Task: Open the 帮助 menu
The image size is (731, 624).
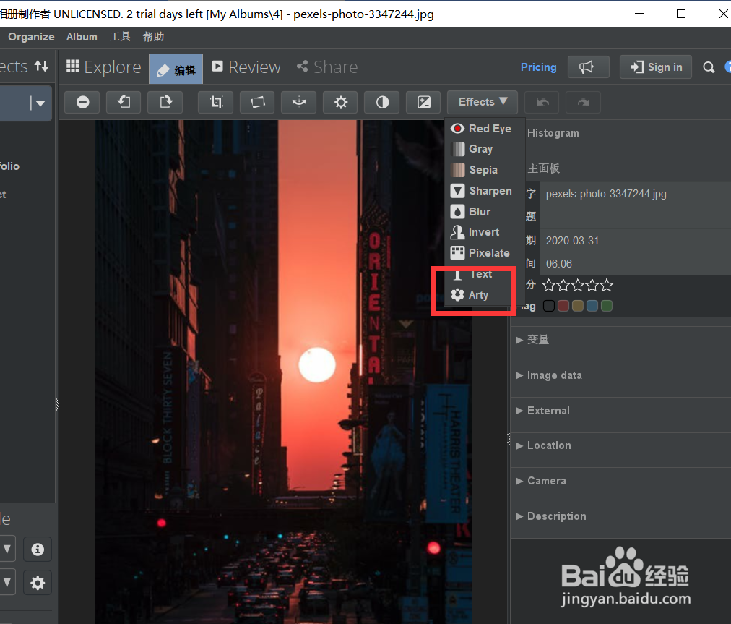Action: point(153,37)
